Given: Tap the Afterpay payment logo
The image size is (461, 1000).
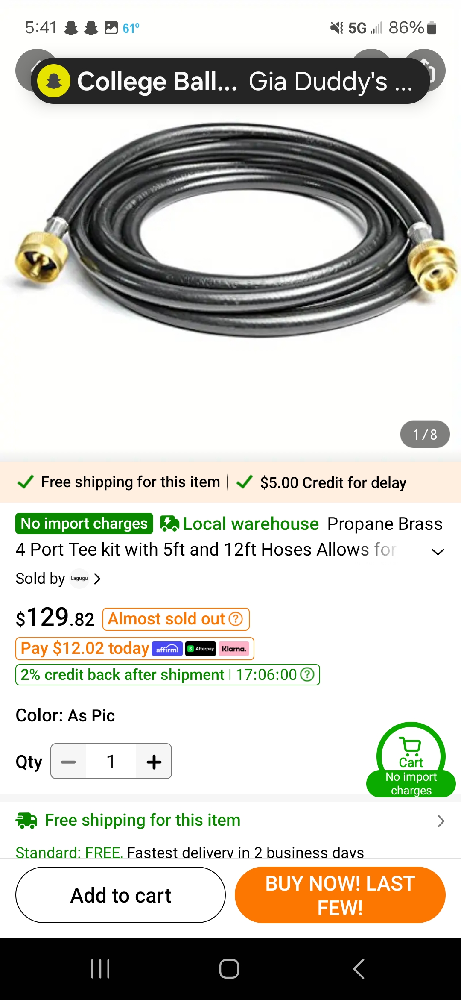Looking at the screenshot, I should [200, 649].
